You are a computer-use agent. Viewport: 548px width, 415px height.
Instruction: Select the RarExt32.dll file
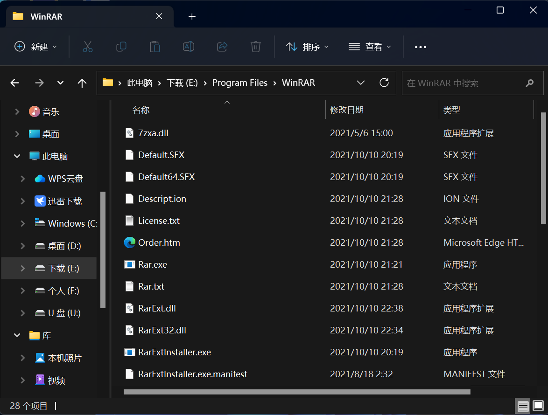tap(162, 331)
